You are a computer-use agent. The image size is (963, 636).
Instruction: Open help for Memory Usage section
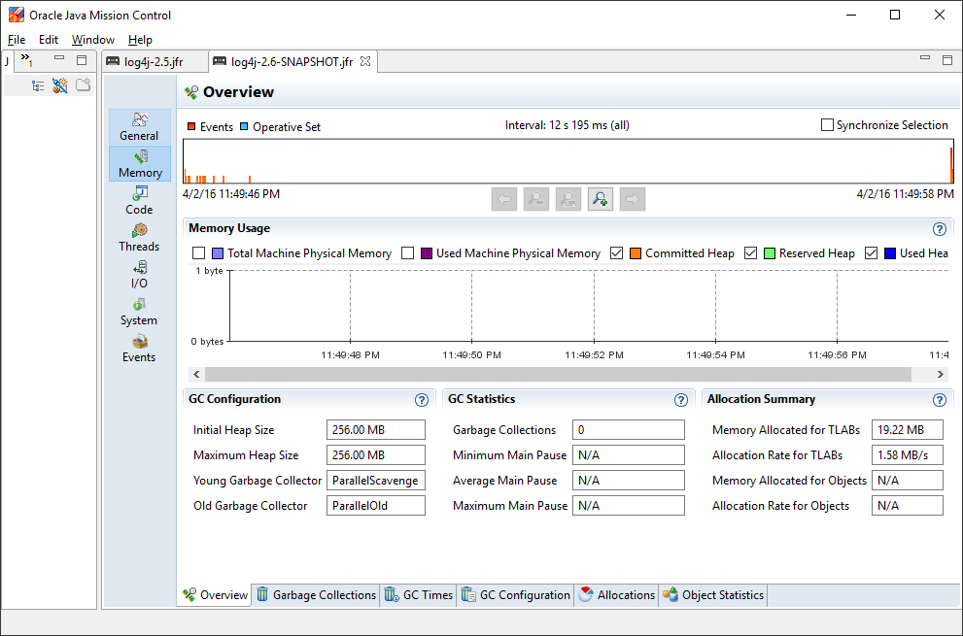(939, 229)
